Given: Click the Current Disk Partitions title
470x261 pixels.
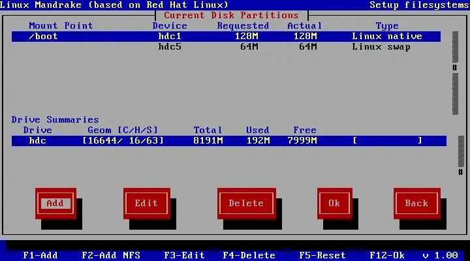Looking at the screenshot, I should coord(231,15).
